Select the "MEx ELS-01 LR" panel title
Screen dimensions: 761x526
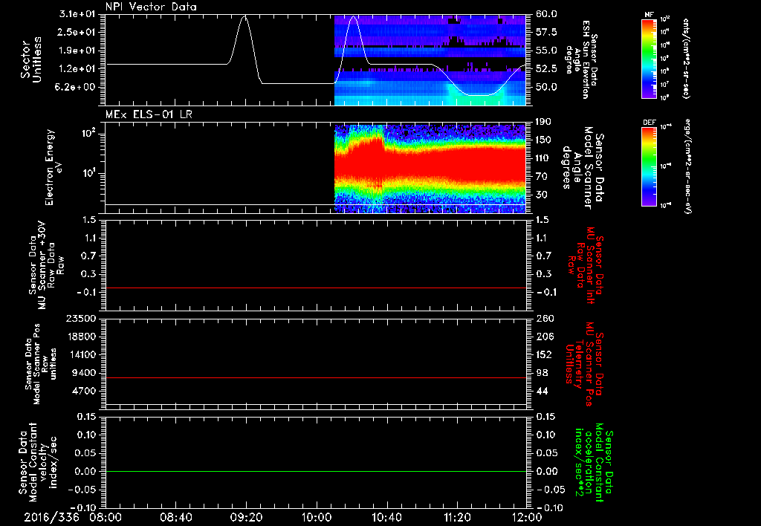tap(149, 114)
